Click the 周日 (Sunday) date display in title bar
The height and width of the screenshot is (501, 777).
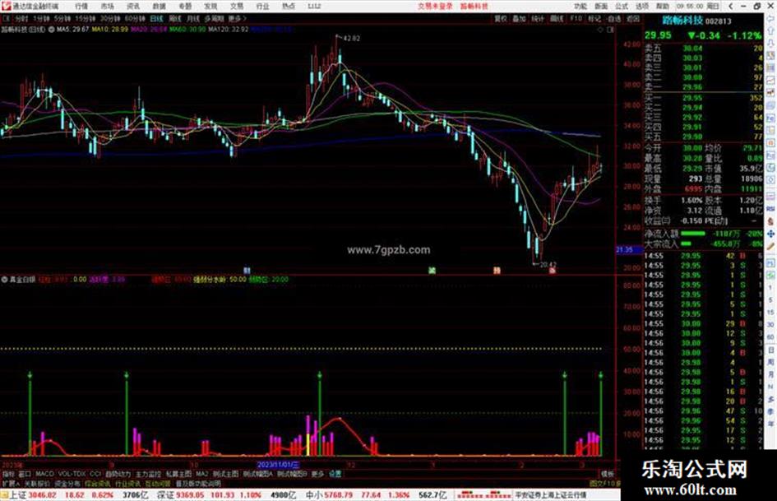coord(713,6)
